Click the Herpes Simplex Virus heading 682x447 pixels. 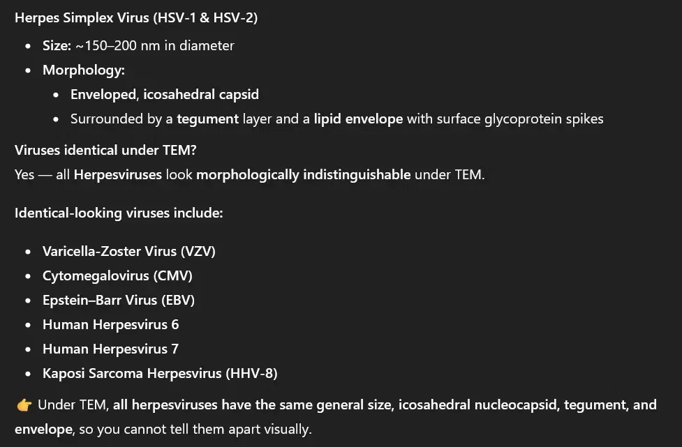click(136, 18)
